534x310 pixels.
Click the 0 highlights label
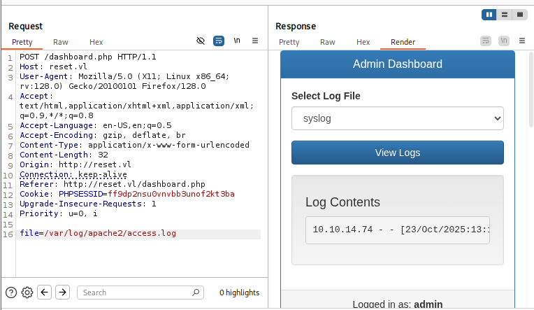pos(239,293)
